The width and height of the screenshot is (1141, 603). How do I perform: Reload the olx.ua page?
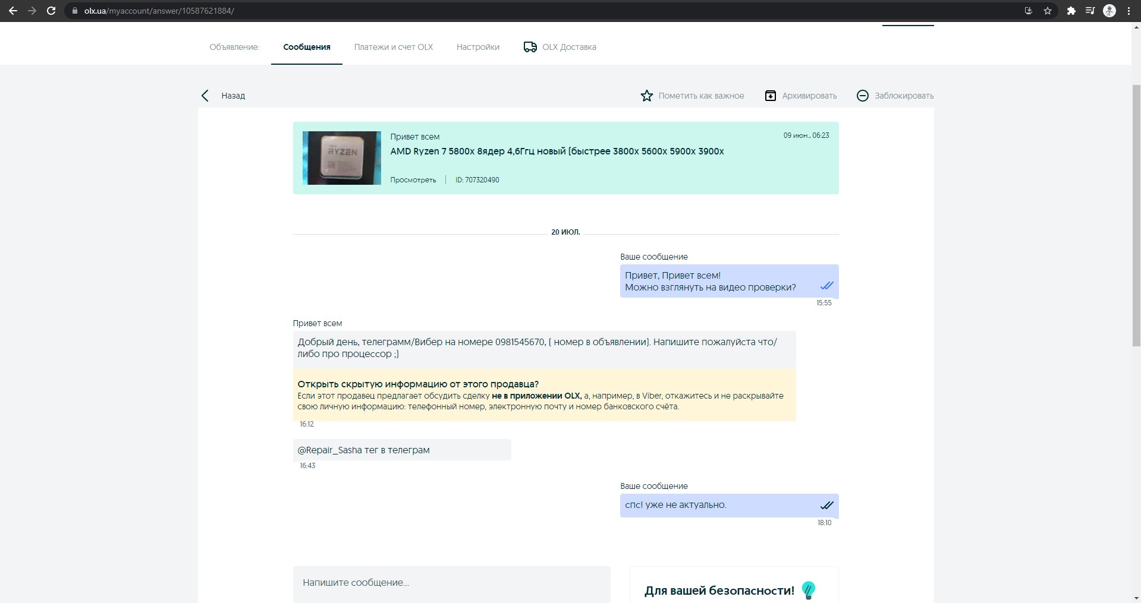coord(51,11)
